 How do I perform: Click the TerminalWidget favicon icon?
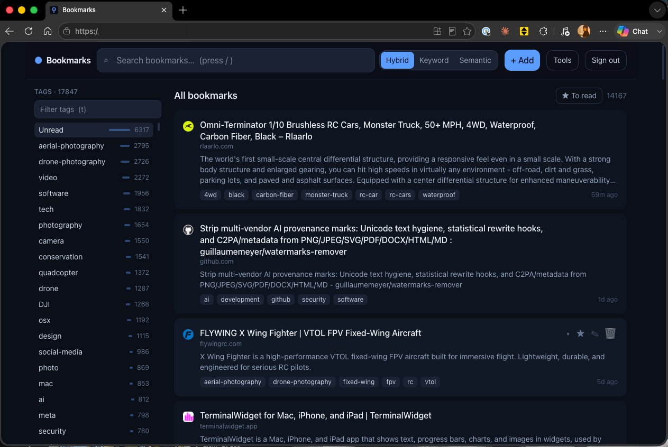tap(188, 416)
